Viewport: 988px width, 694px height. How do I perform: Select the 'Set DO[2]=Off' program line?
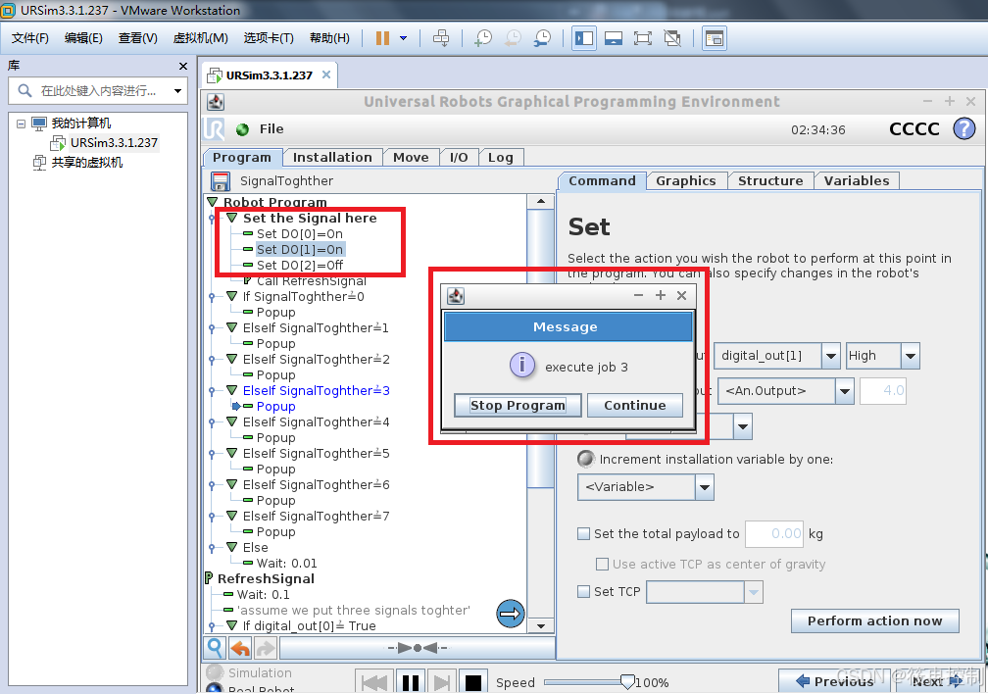click(x=300, y=266)
